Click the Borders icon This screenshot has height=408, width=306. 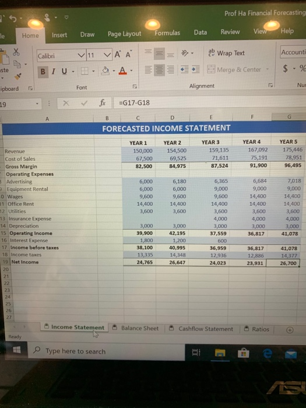coord(85,71)
